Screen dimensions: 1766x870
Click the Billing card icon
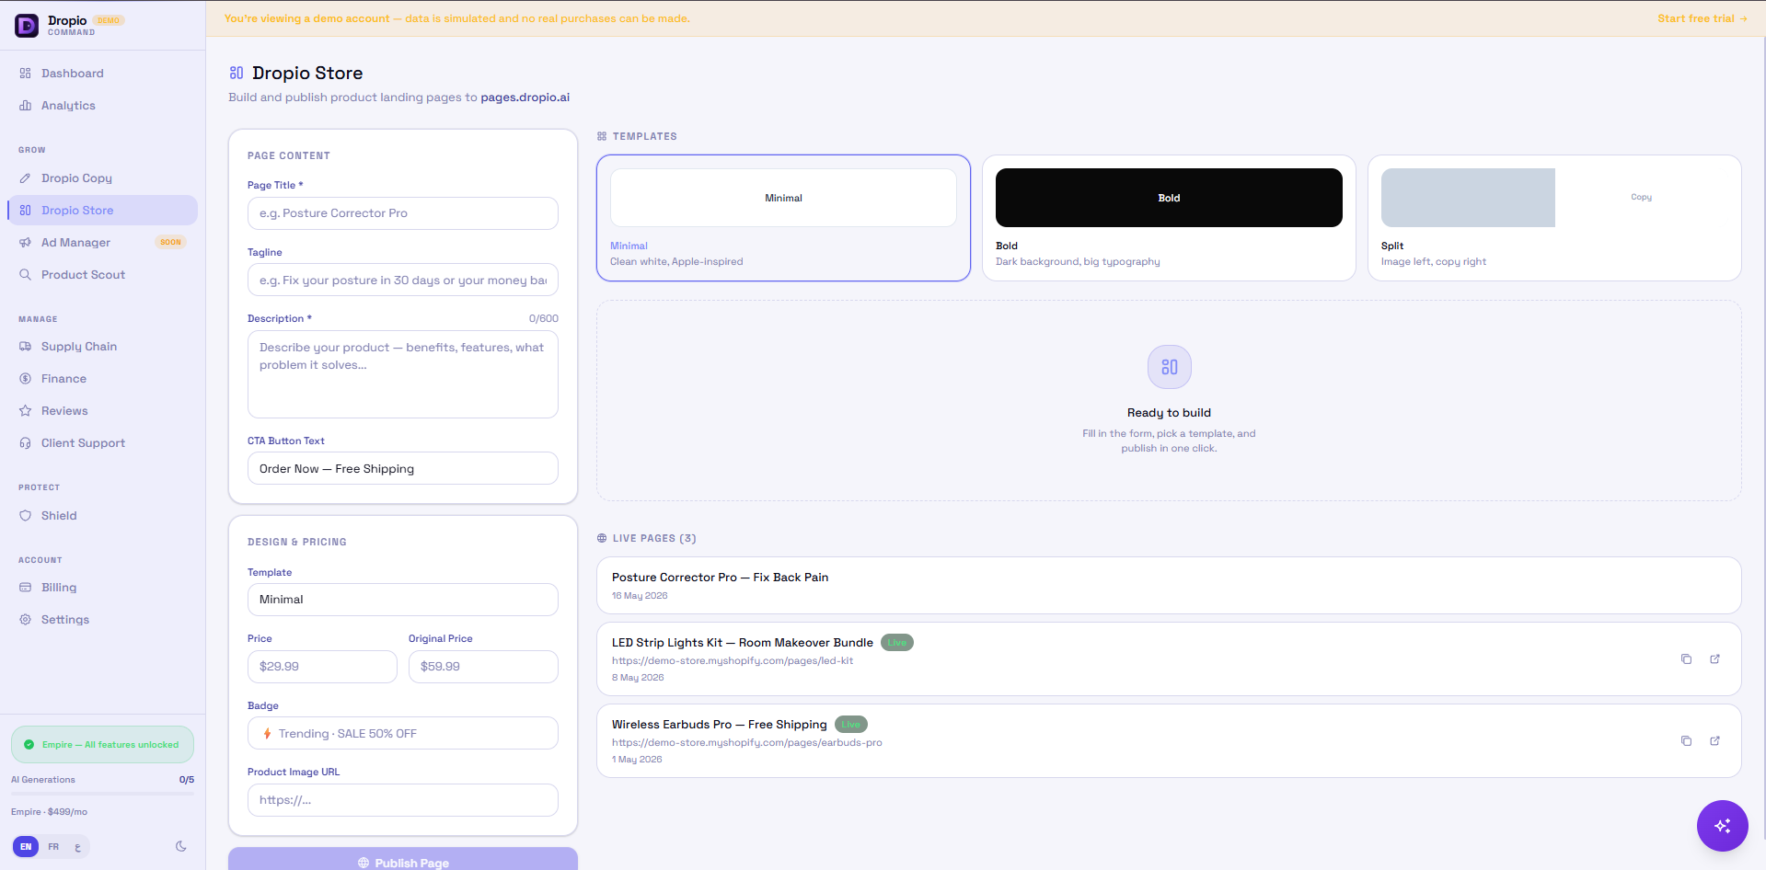tap(26, 588)
